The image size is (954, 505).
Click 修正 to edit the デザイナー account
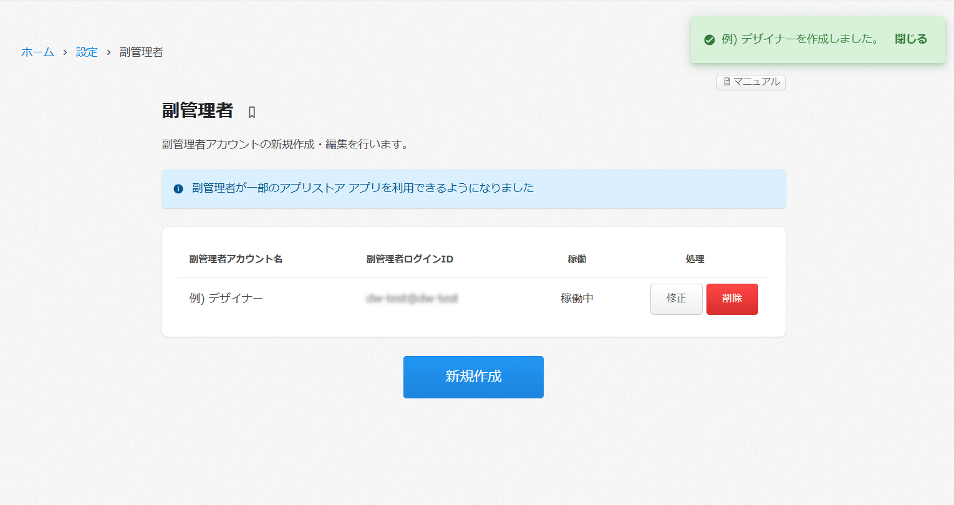pyautogui.click(x=676, y=299)
